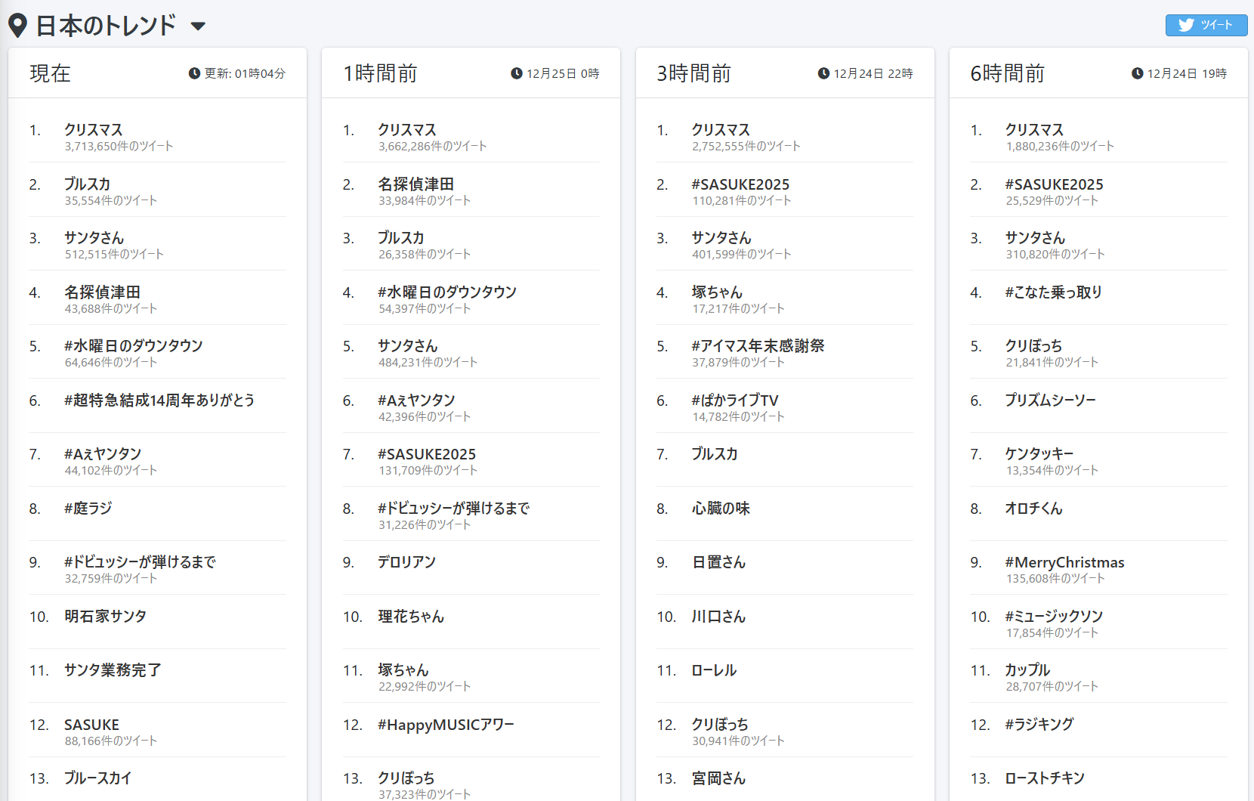Image resolution: width=1254 pixels, height=801 pixels.
Task: Select the 明石家サンタ trend entry
Action: (106, 617)
